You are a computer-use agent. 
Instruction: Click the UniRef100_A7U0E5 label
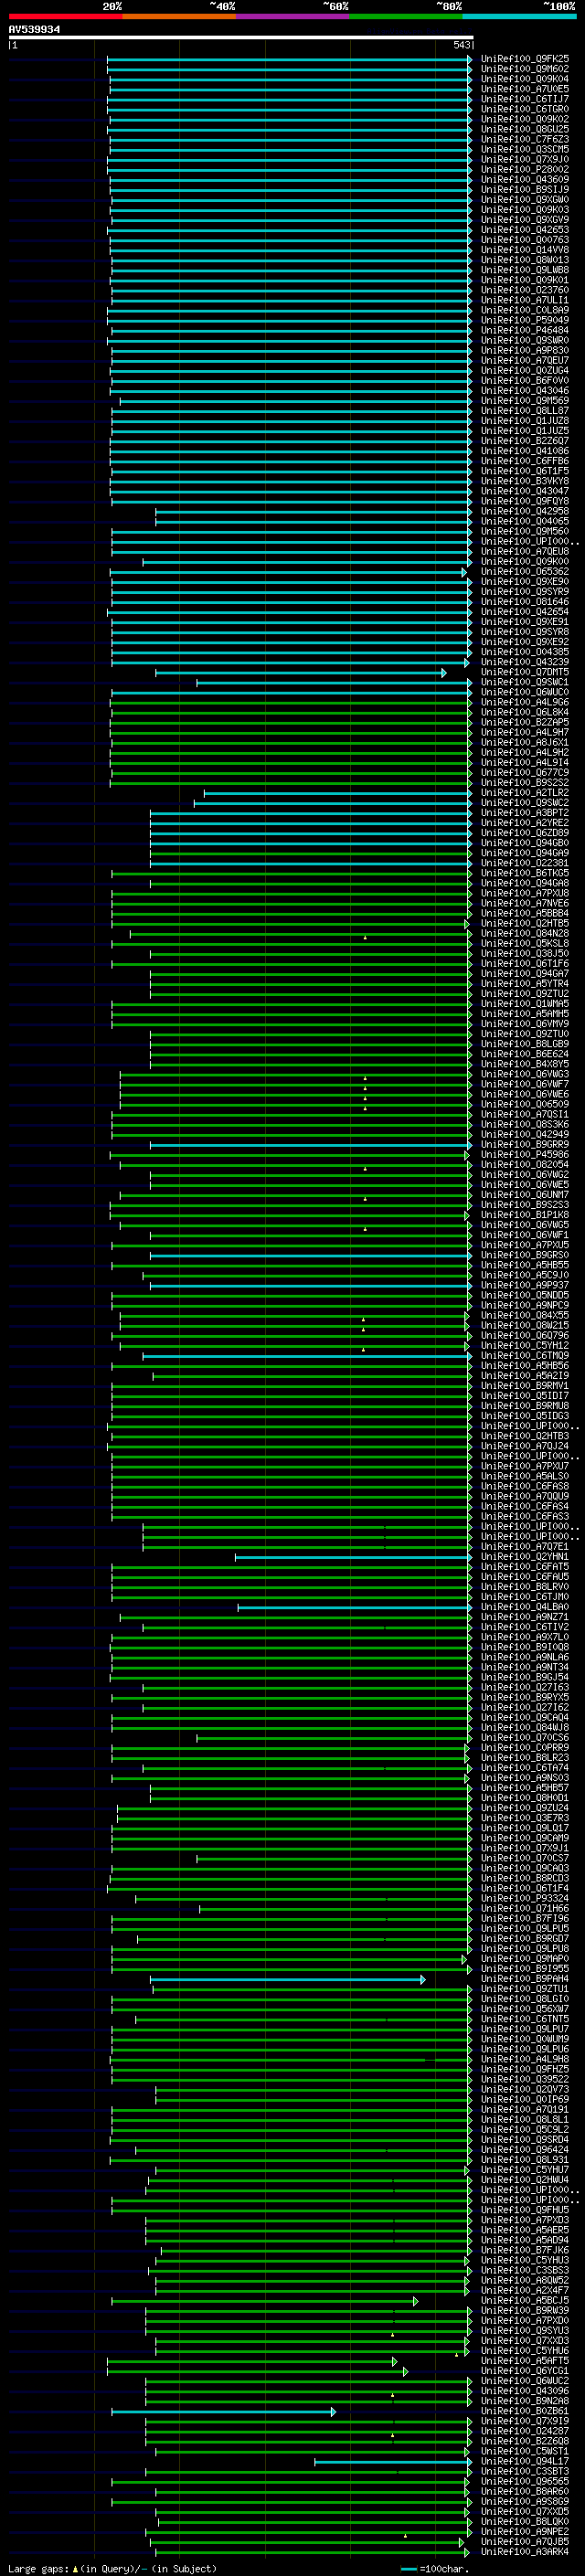[x=525, y=89]
